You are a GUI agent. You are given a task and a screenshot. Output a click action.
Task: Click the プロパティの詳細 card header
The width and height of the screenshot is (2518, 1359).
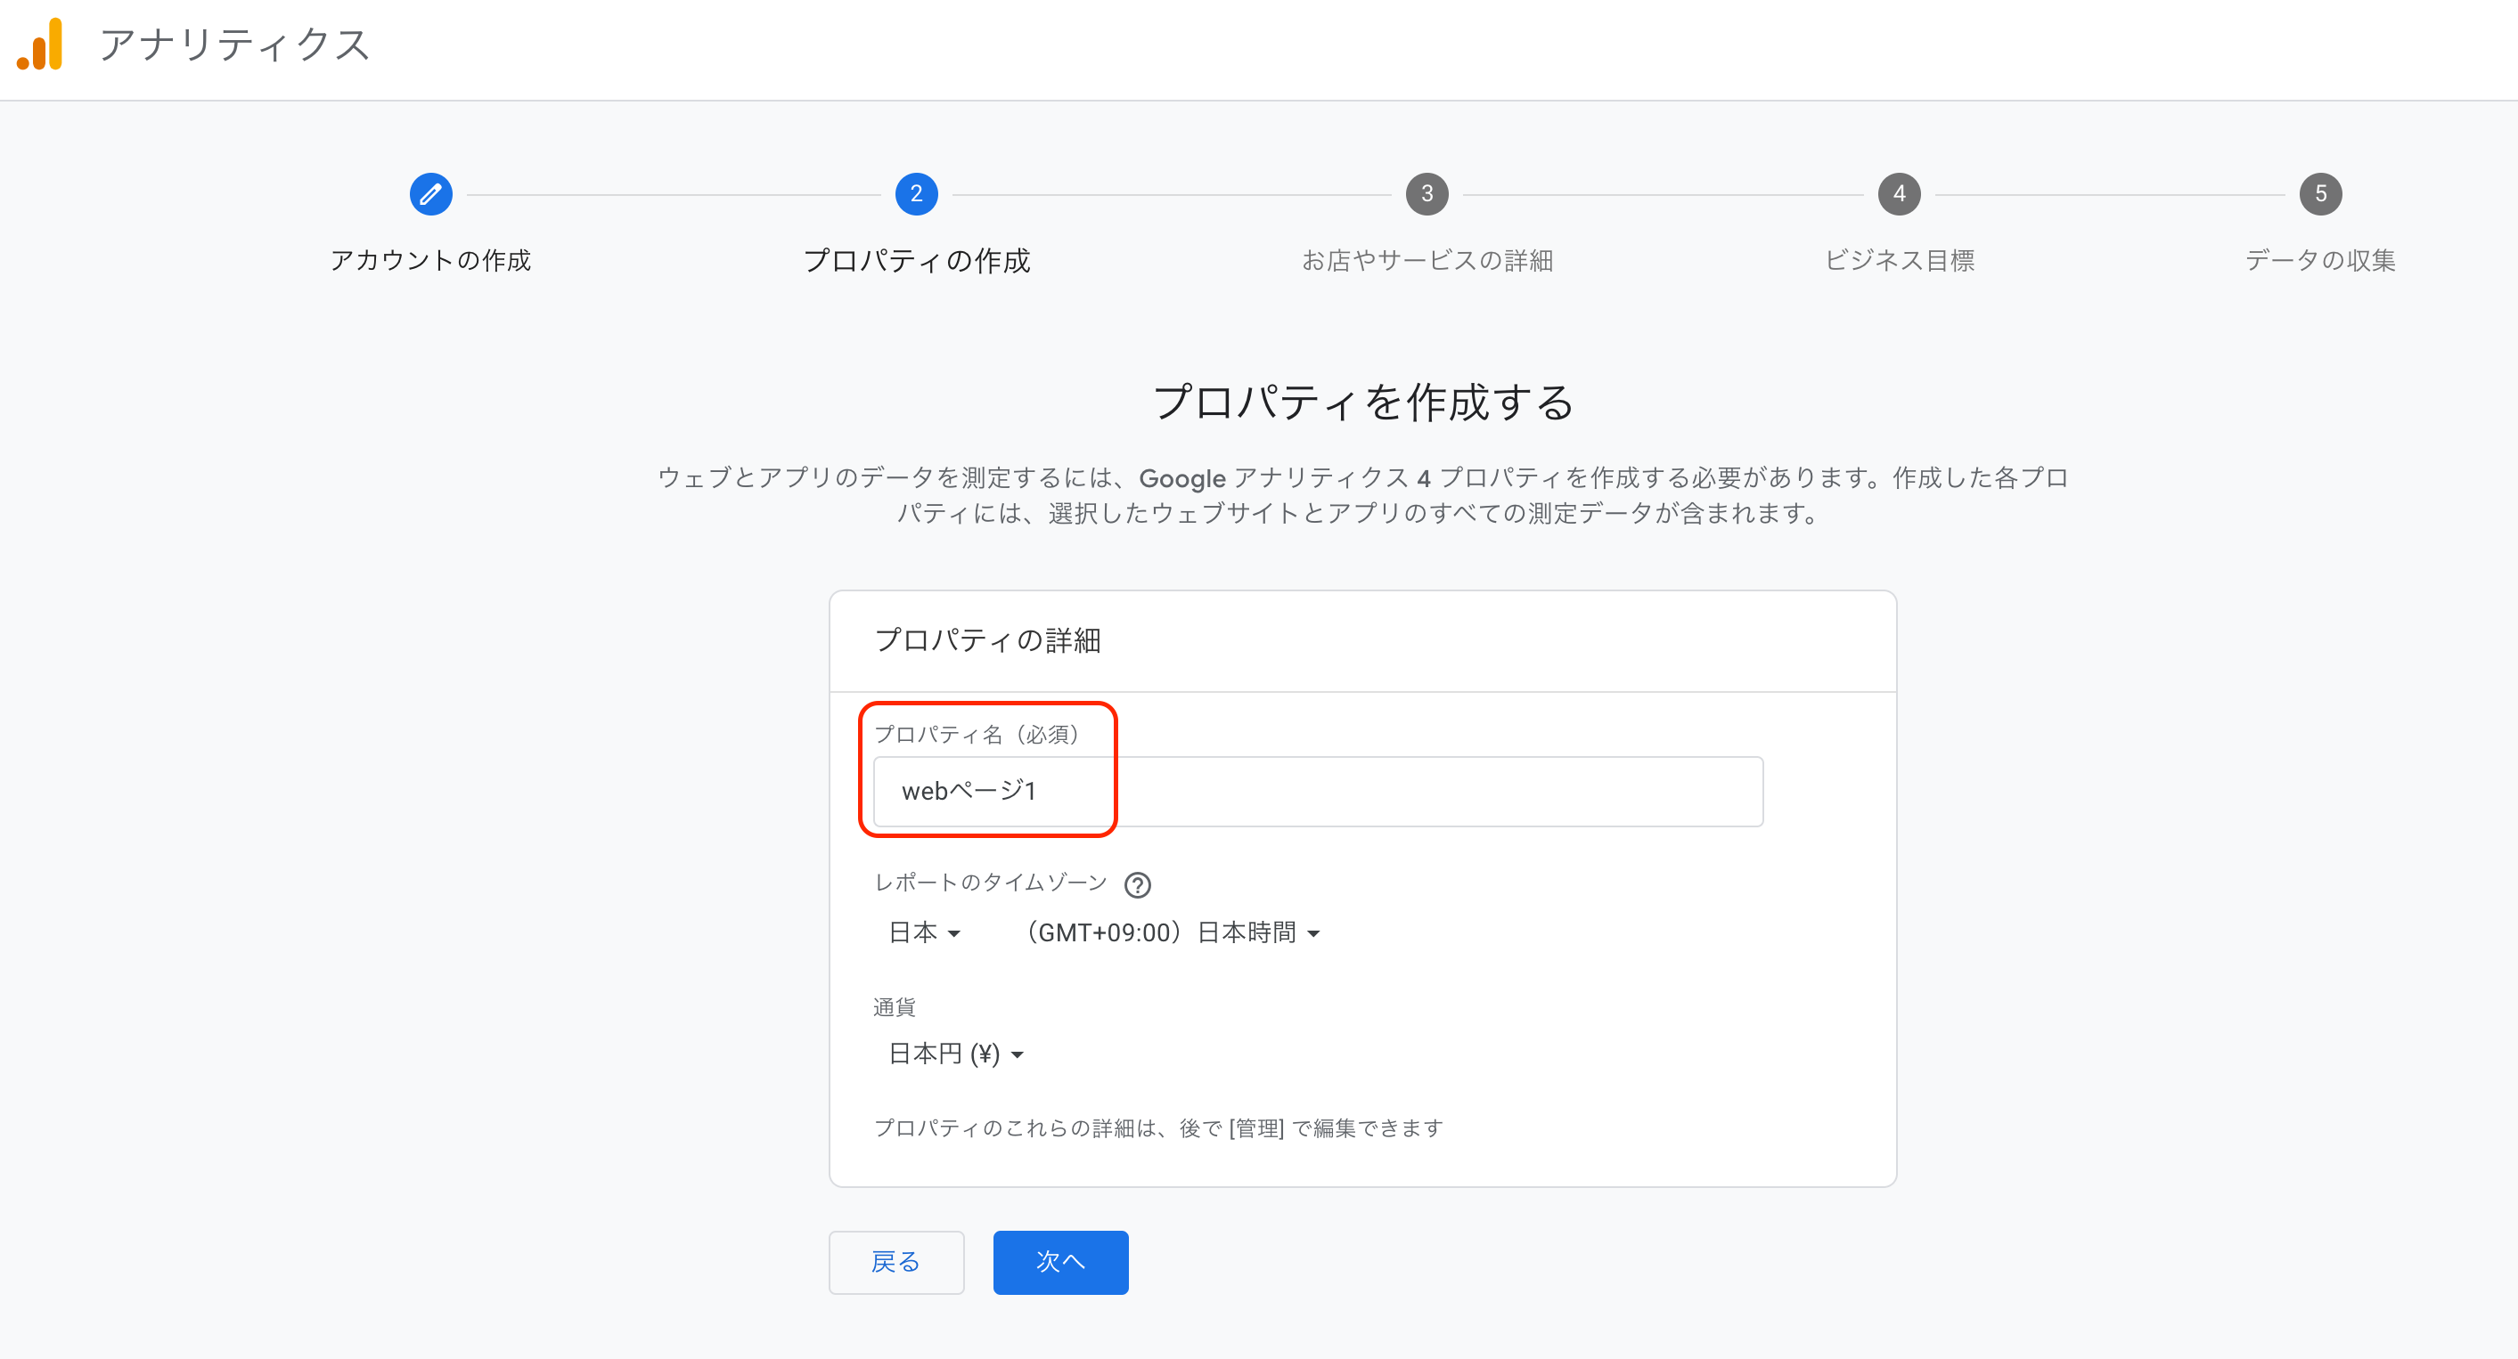click(987, 641)
